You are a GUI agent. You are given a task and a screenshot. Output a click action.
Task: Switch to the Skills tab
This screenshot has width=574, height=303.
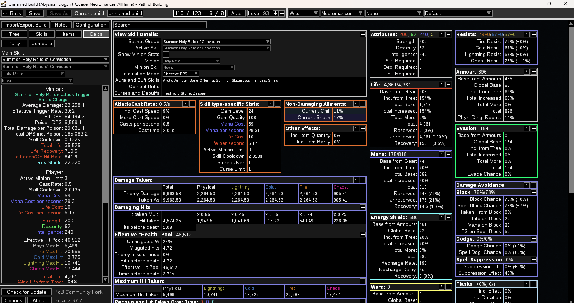pos(42,34)
